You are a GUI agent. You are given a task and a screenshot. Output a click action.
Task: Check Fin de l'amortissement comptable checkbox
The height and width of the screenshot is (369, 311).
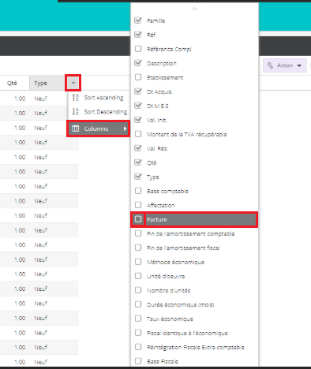coord(138,233)
